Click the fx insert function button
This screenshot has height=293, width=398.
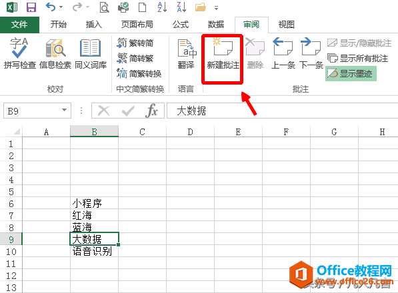(x=151, y=111)
